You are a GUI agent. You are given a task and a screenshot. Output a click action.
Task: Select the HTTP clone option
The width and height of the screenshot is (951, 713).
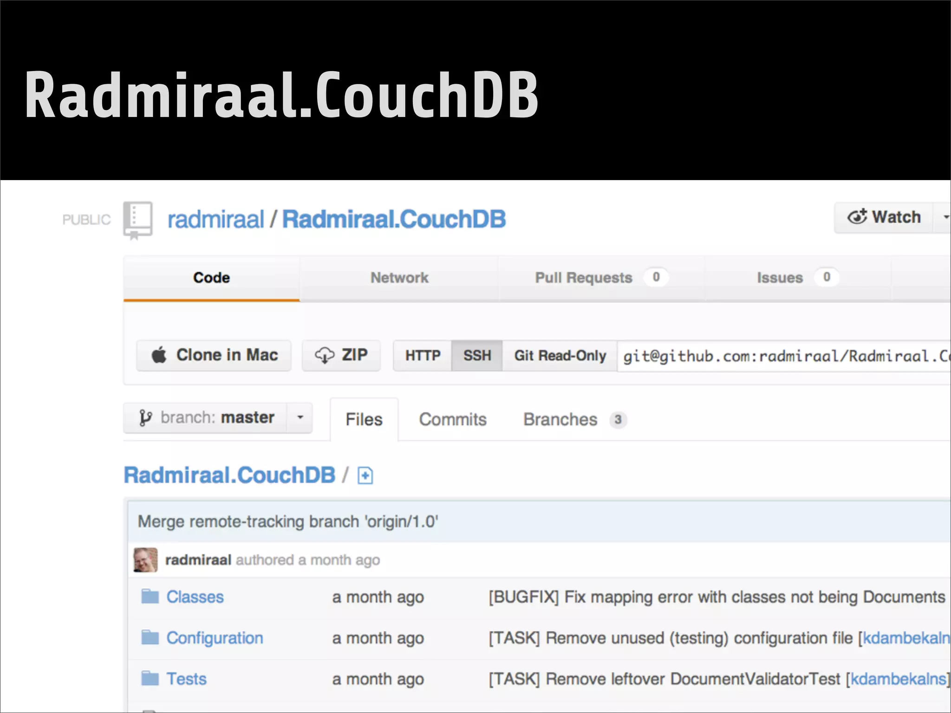423,356
